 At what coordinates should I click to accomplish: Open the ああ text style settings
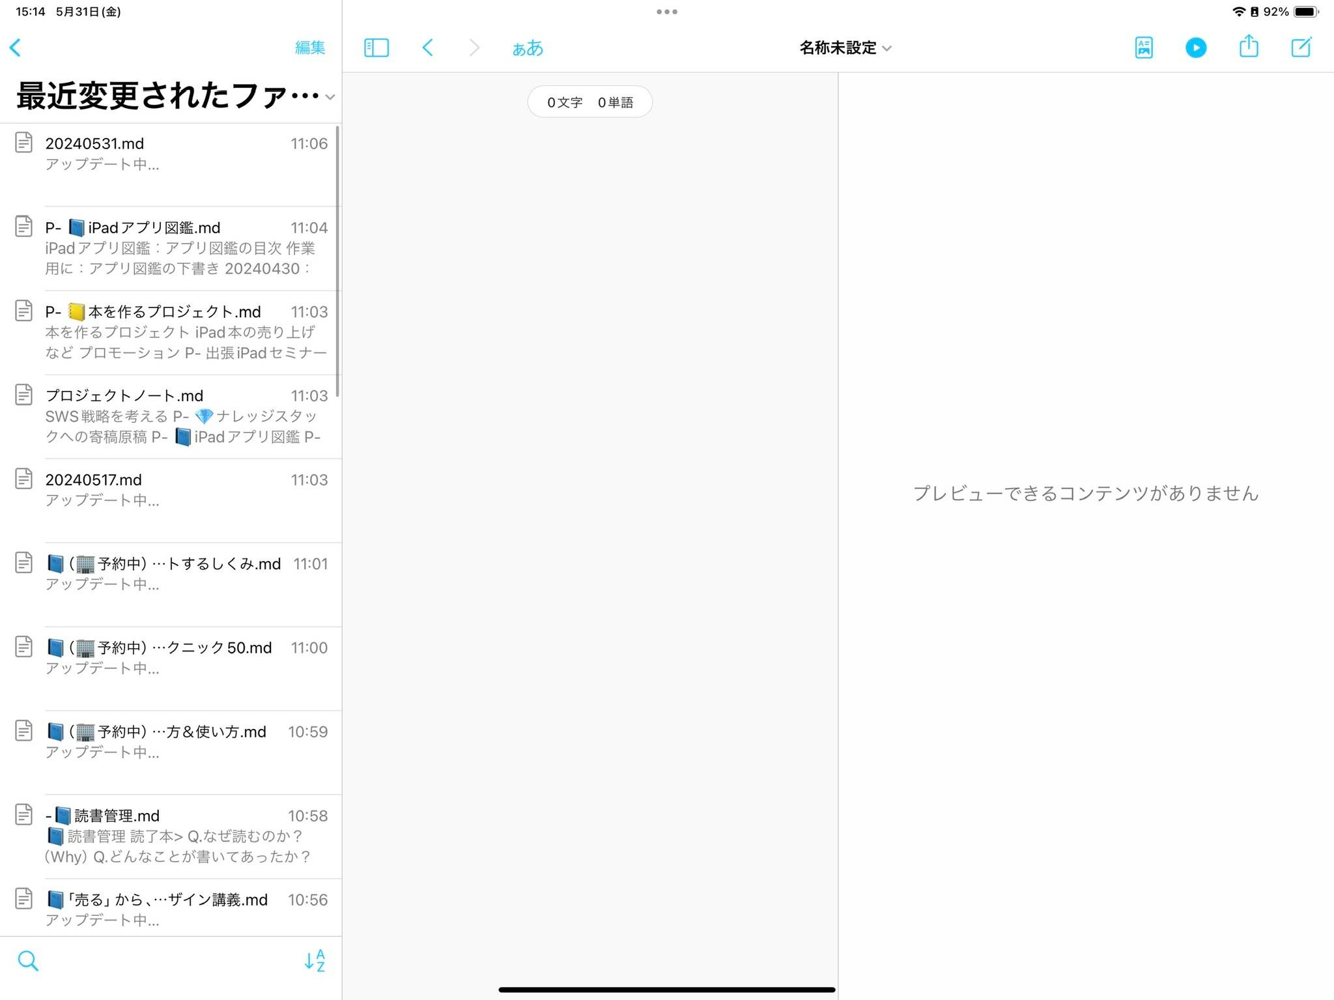point(527,48)
